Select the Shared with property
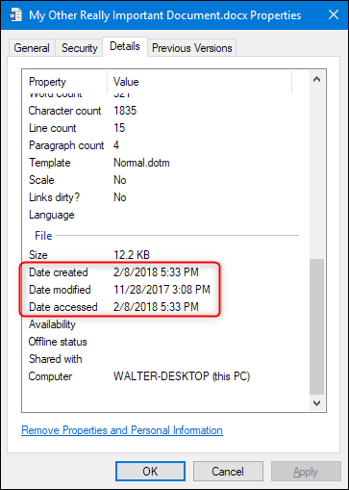Viewport: 349px width, 490px height. click(x=56, y=359)
